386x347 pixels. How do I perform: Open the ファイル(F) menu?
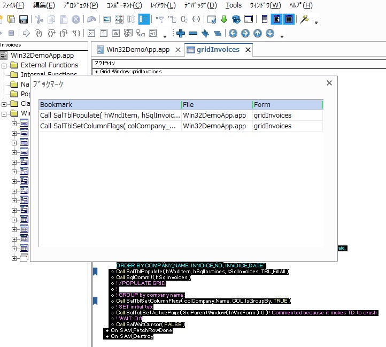tap(13, 5)
